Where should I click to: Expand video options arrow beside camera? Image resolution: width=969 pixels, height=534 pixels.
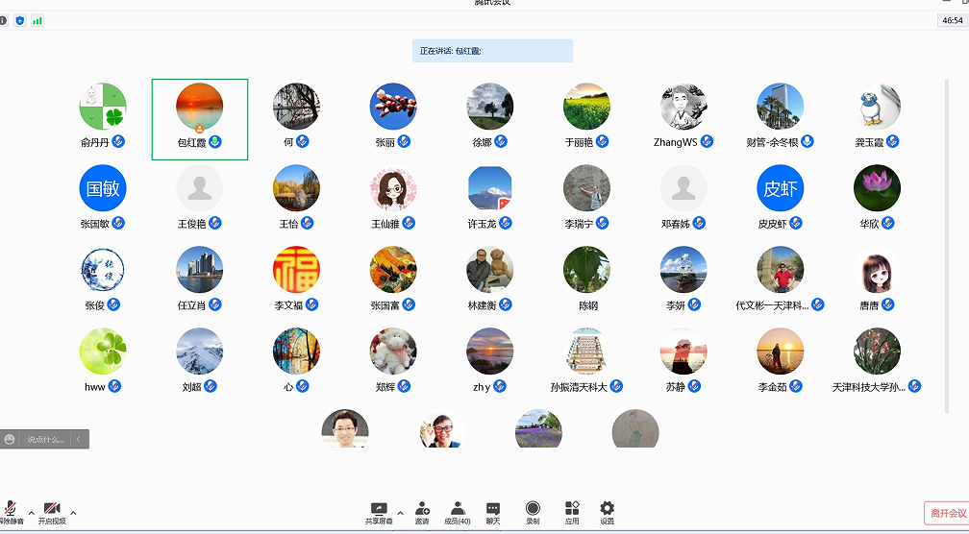[x=73, y=512]
